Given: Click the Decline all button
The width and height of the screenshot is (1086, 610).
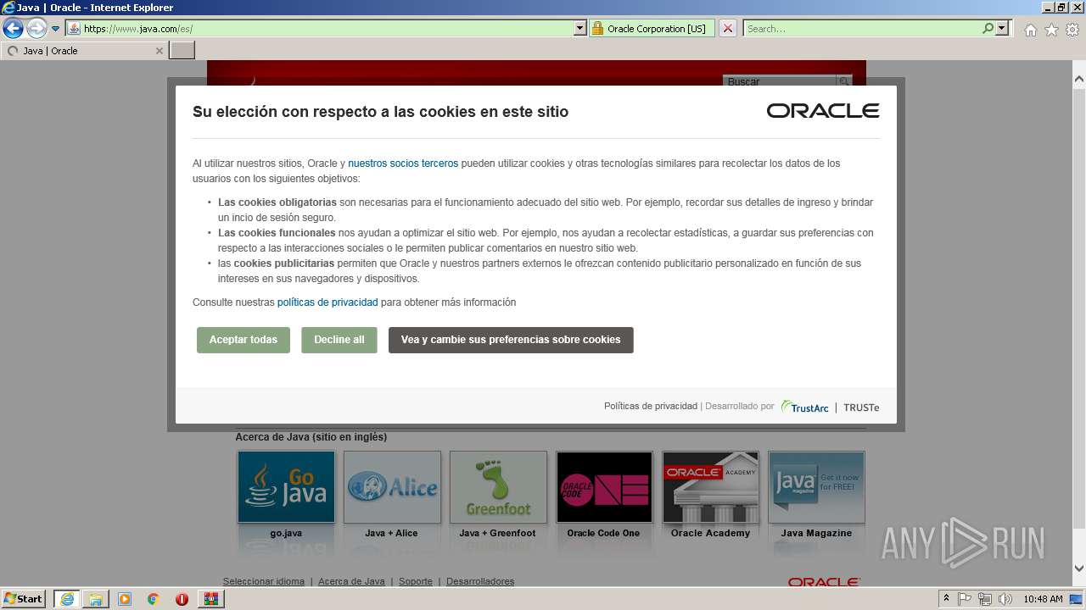Looking at the screenshot, I should (x=339, y=340).
